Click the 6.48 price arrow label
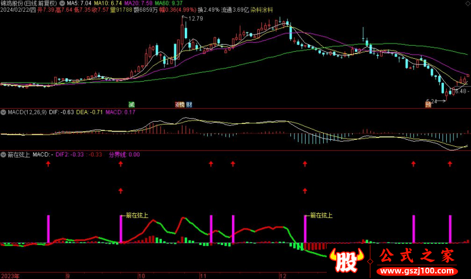 click(461, 91)
